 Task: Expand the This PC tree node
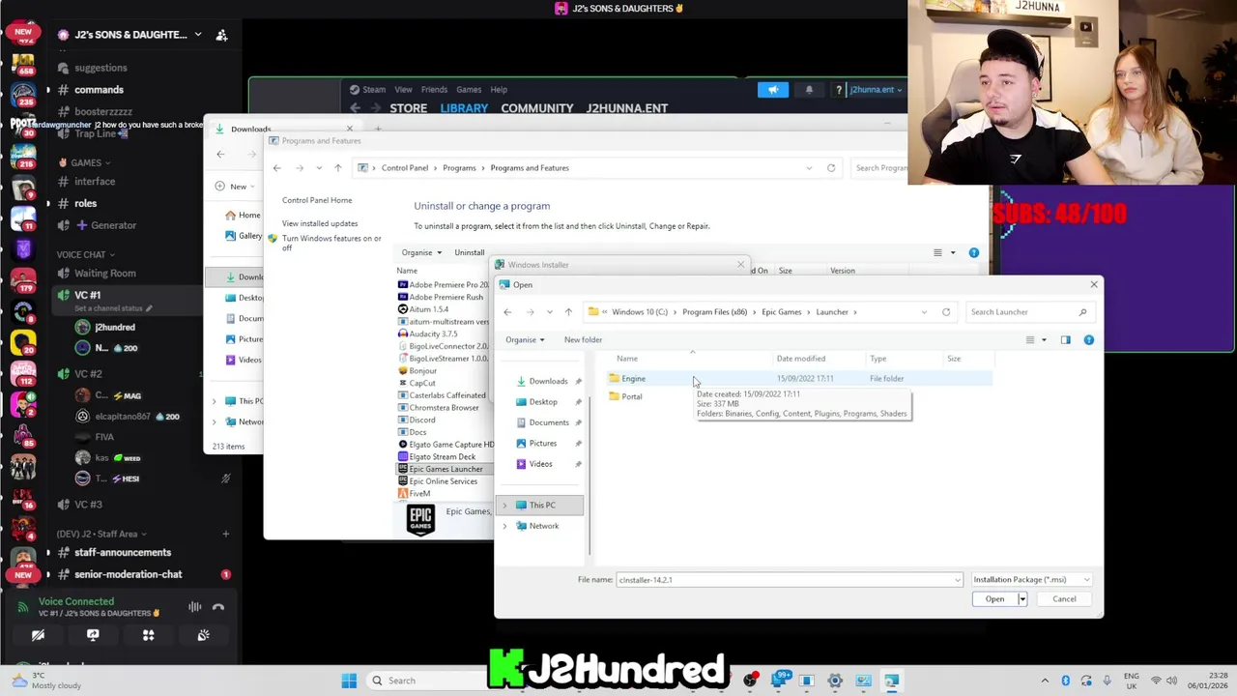pyautogui.click(x=504, y=506)
